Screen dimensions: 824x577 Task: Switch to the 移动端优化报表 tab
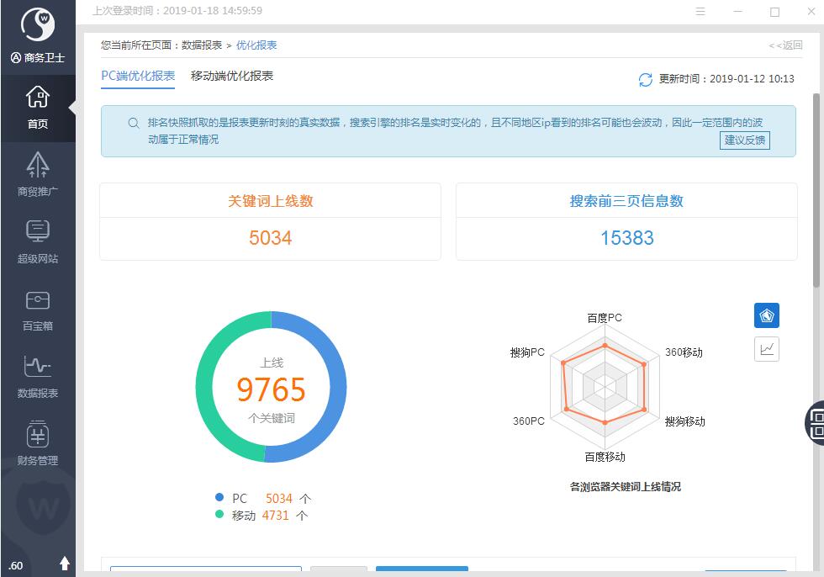tap(232, 76)
